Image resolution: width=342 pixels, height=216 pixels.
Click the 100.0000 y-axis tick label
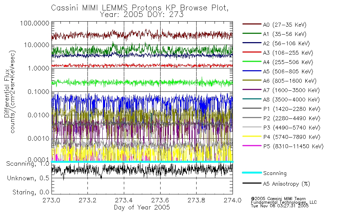[35, 23]
